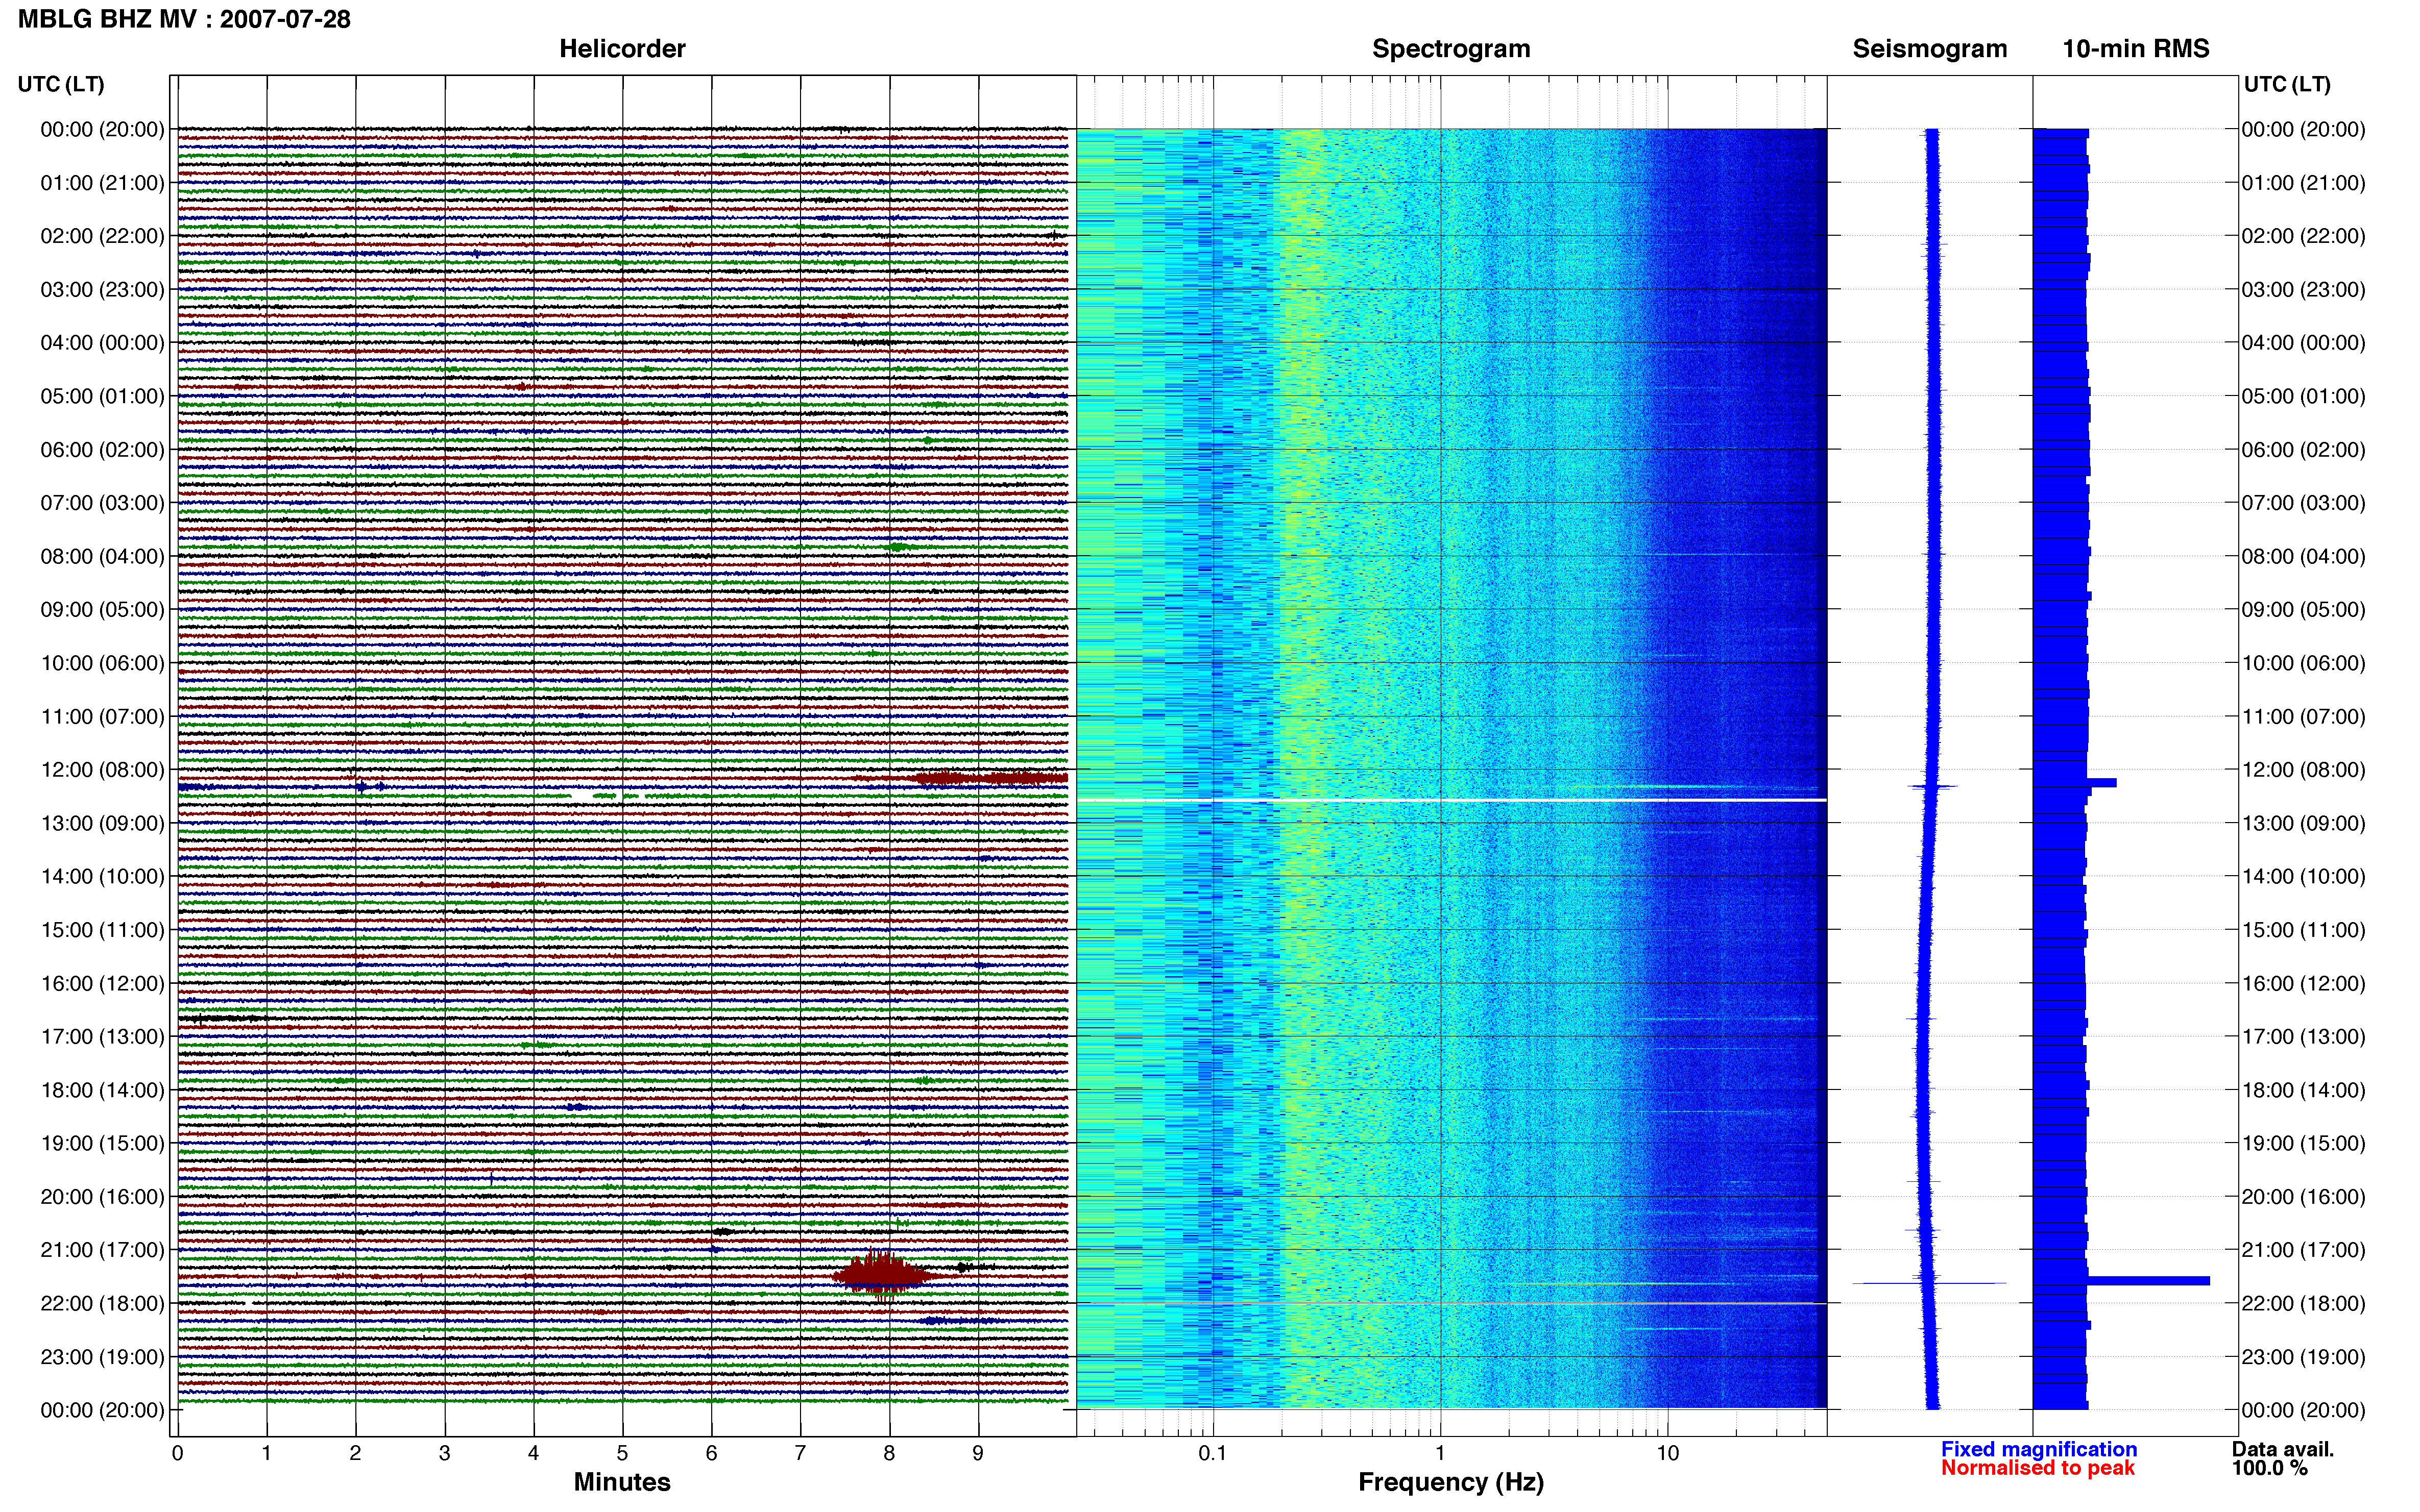The height and width of the screenshot is (1512, 2420).
Task: Click the 'Minutes' axis label
Action: (x=622, y=1482)
